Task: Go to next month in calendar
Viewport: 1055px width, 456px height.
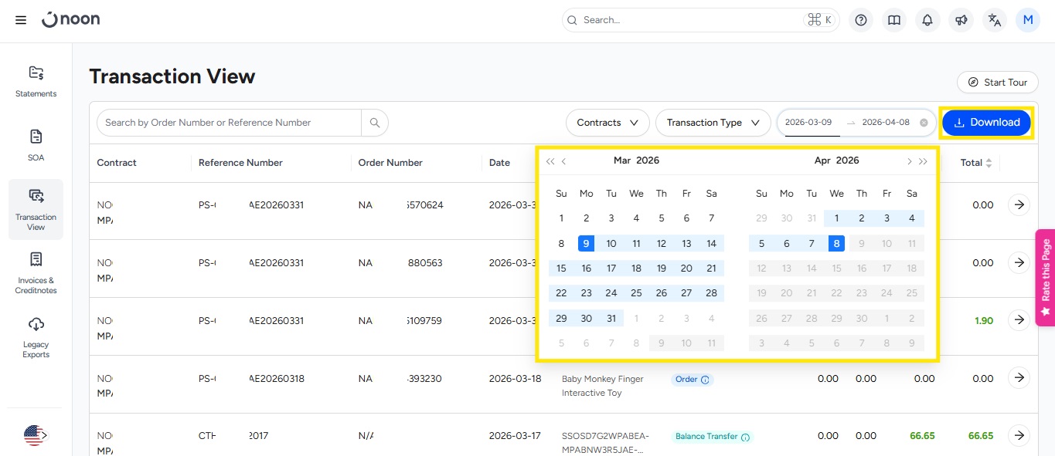Action: [909, 161]
